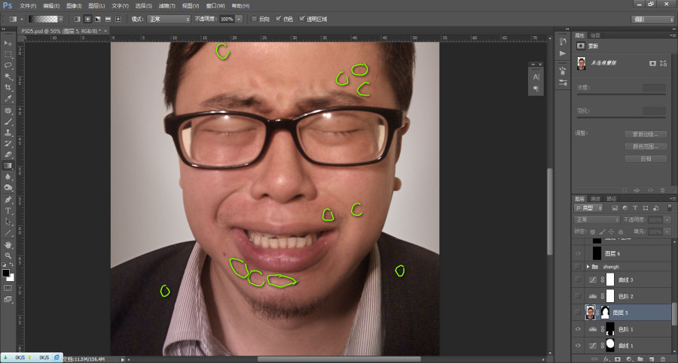Choose the Clone Stamp tool
Viewport: 678px width, 363px height.
[8, 132]
